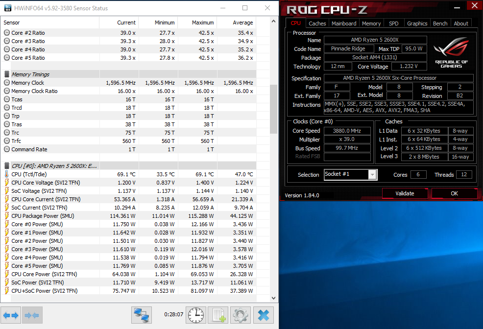Select the SoC Voltage (SVI2 TFN) row

click(x=128, y=191)
